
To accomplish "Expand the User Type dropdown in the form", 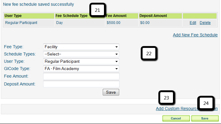I will [81, 61].
